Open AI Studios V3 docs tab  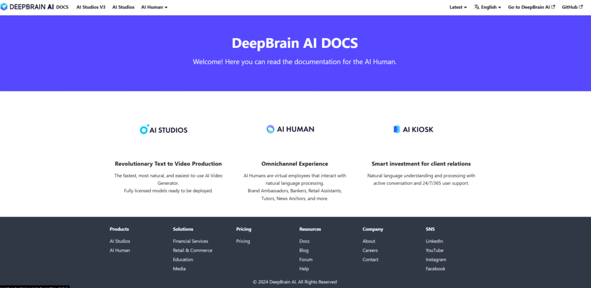coord(91,7)
